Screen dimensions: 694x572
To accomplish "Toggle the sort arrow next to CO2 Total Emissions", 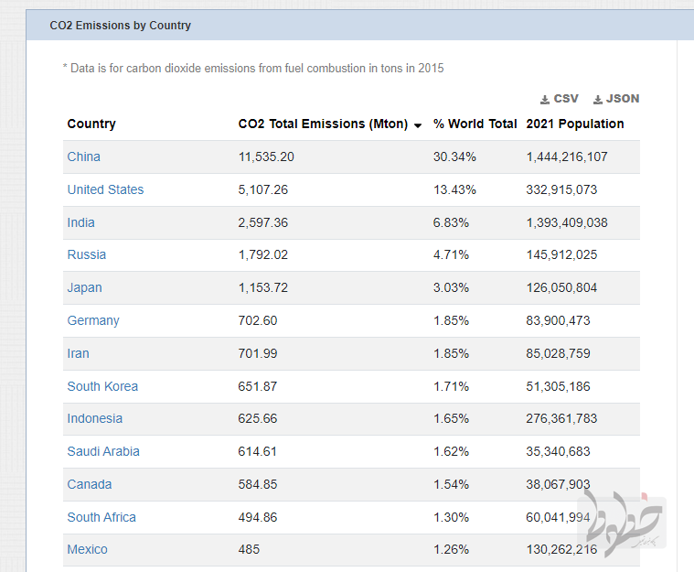I will click(x=417, y=125).
